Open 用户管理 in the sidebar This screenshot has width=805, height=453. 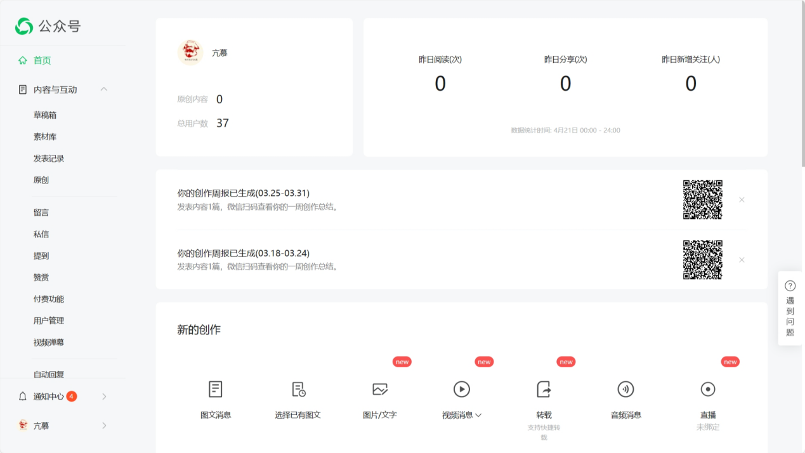click(x=49, y=320)
